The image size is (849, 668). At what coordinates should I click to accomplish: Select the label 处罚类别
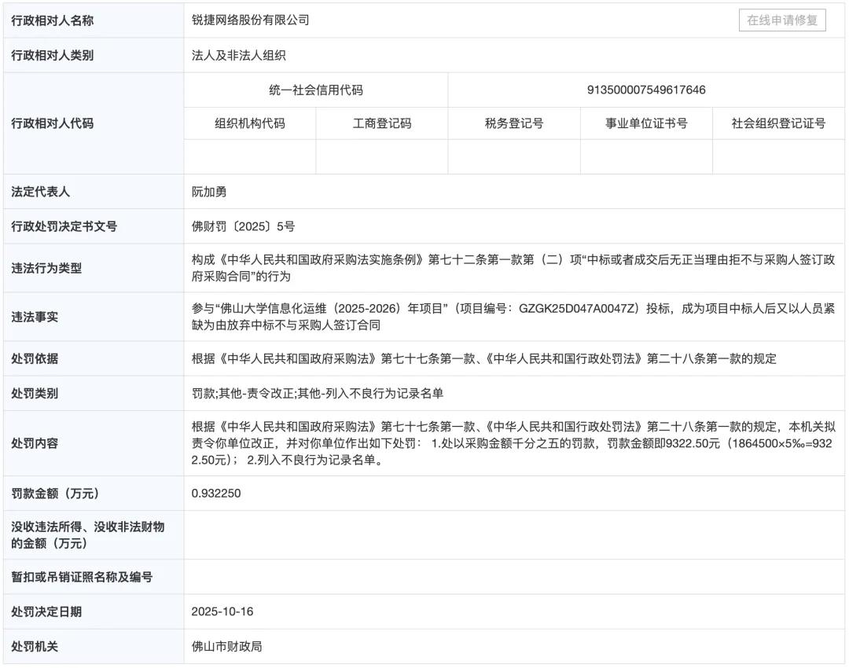click(35, 393)
